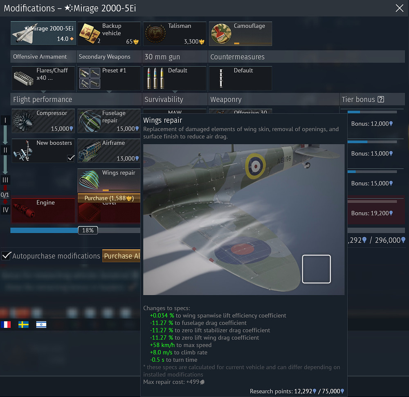Click the +8.0 m/s to climb rate line

tap(178, 352)
